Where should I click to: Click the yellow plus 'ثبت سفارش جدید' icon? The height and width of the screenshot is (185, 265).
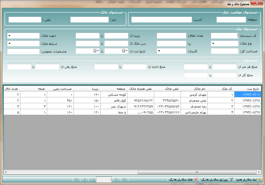(260, 179)
